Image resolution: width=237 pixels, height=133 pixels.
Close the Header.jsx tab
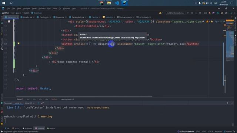(x=34, y=17)
